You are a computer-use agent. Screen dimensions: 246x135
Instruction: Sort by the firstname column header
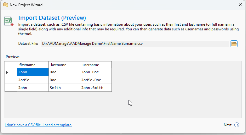(x=33, y=65)
